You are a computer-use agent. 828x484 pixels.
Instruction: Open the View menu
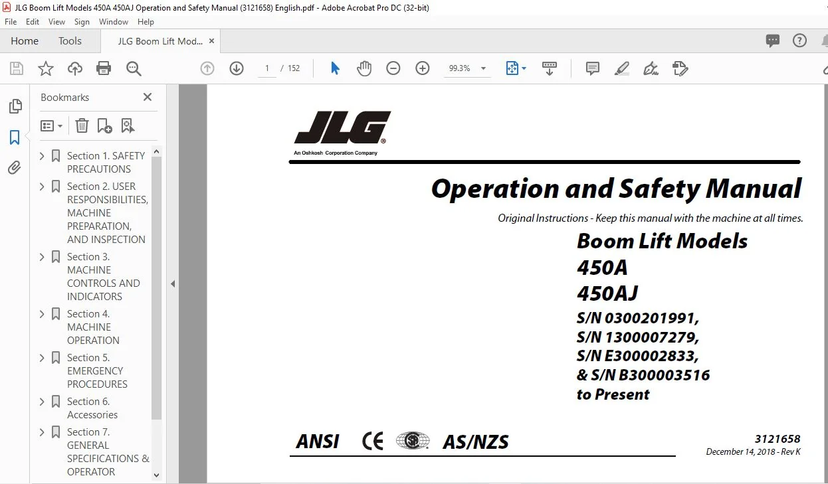pyautogui.click(x=56, y=22)
